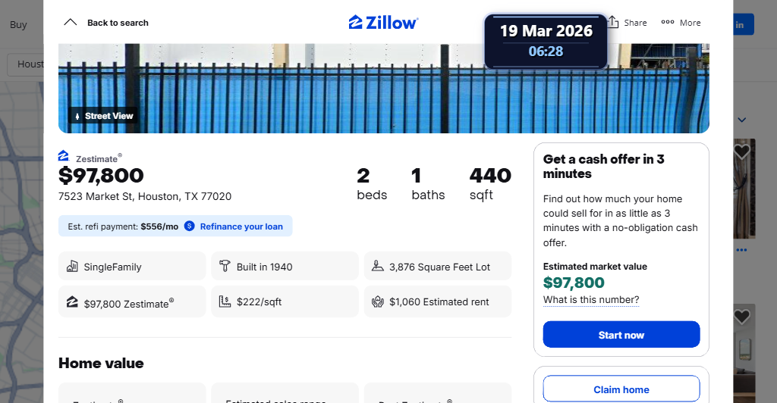Open the Street View overlay

(x=103, y=116)
